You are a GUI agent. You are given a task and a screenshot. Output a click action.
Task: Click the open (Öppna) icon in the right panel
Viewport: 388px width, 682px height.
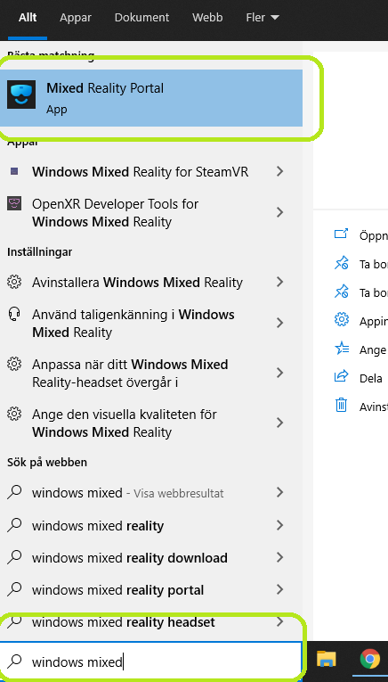tap(342, 234)
